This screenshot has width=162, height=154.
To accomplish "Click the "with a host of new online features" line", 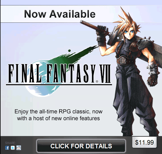I will click(58, 118).
